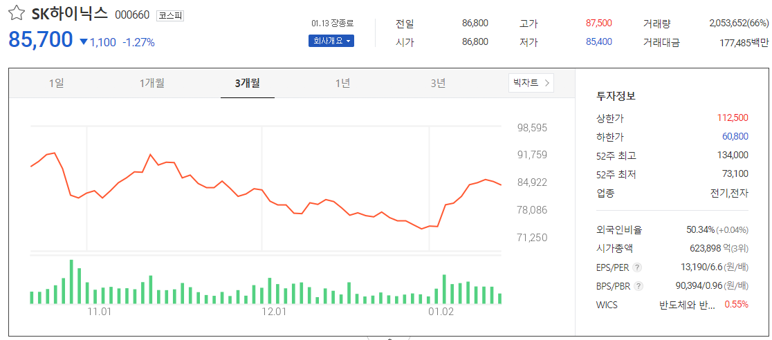Click the 71,250 price axis label
The width and height of the screenshot is (772, 340).
point(532,238)
